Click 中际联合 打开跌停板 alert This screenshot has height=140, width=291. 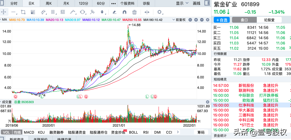pos(252,96)
